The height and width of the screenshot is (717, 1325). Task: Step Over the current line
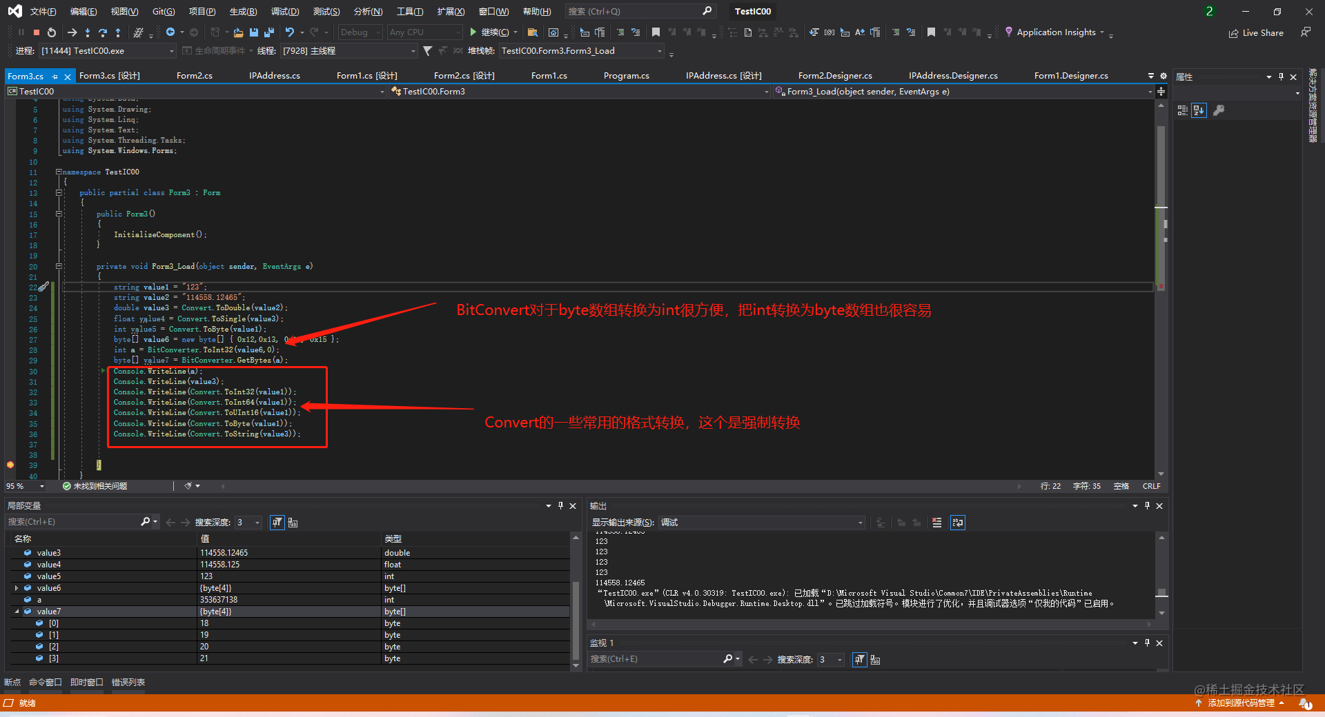103,32
